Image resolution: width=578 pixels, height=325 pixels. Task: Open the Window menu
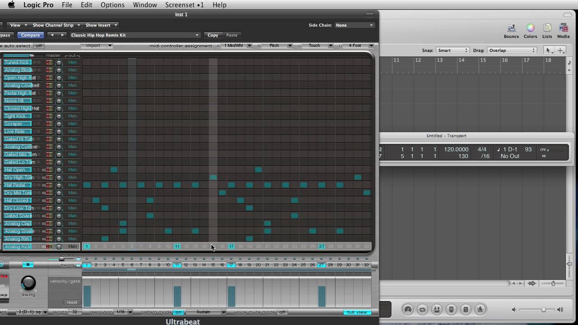click(x=145, y=5)
